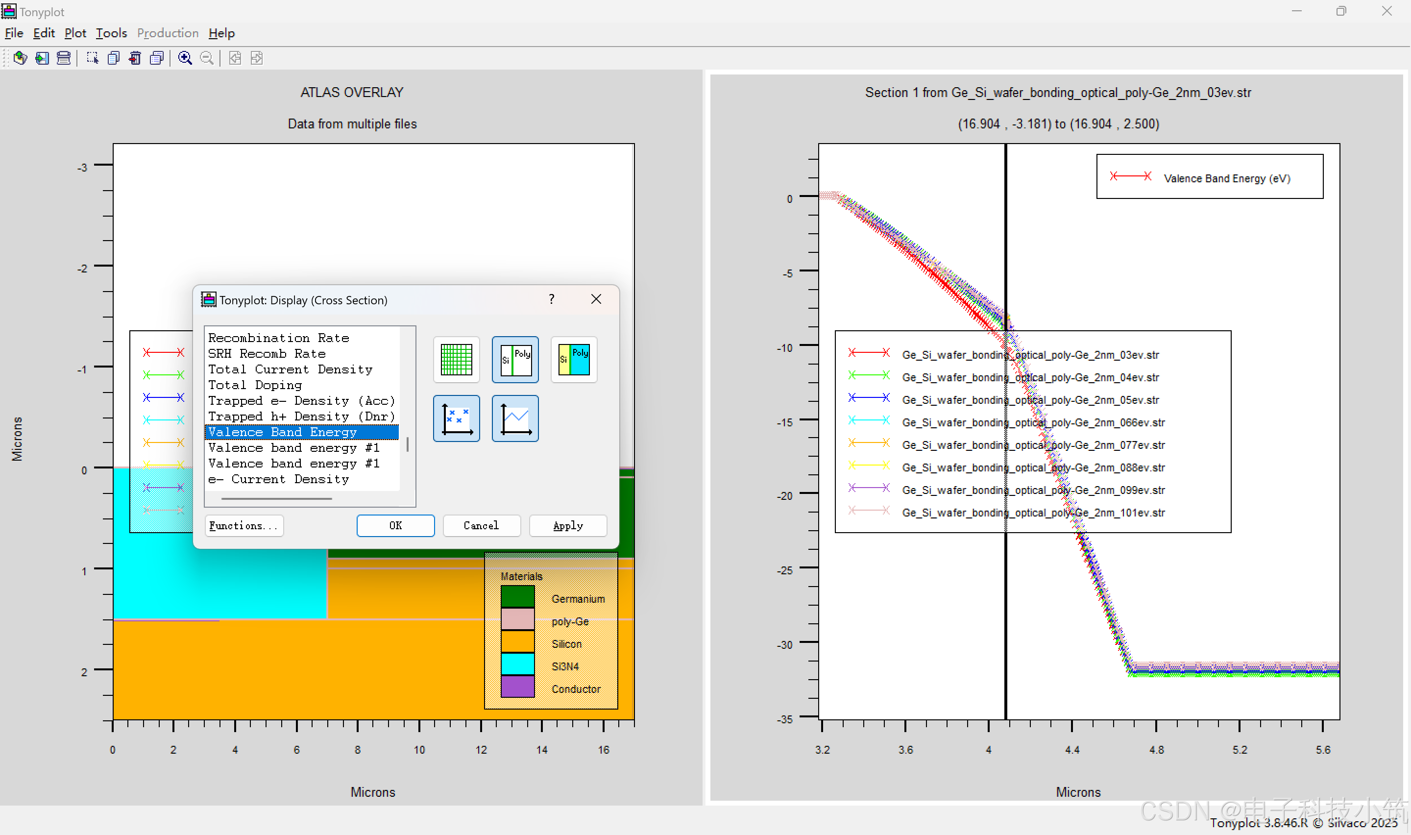Toggle the colored Si/Poly materials display
This screenshot has width=1411, height=835.
[x=574, y=360]
